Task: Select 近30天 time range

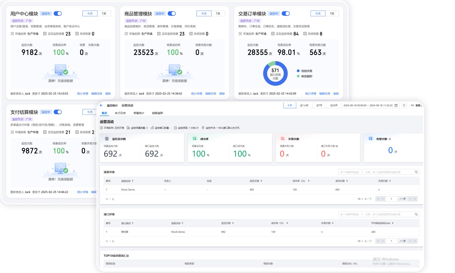Action: point(333,105)
